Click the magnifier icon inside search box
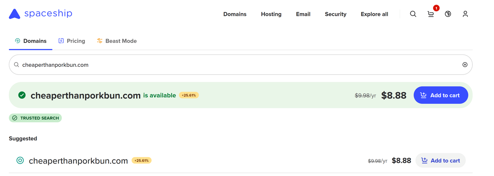This screenshot has width=494, height=176. pyautogui.click(x=17, y=65)
